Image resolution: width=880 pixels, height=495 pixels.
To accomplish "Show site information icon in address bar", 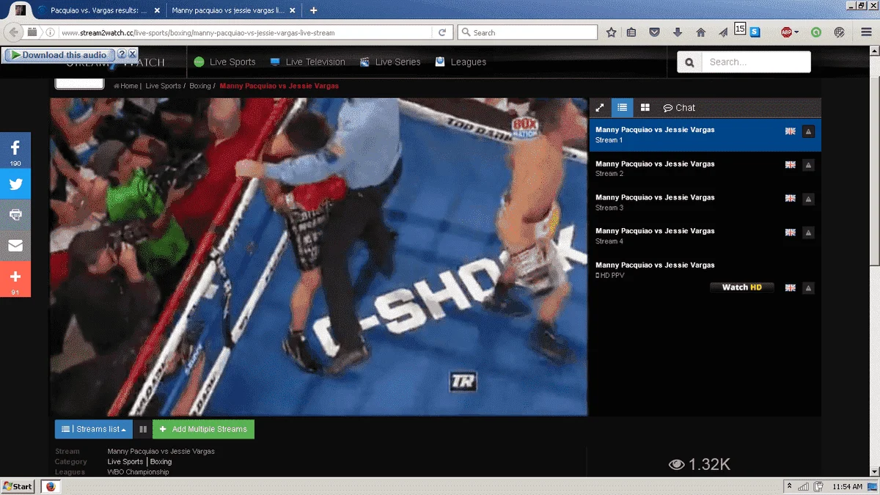I will 50,32.
